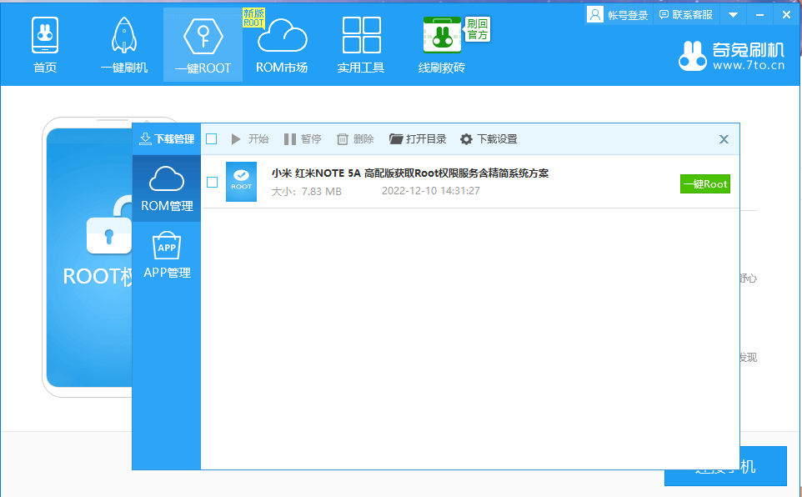The width and height of the screenshot is (802, 497).
Task: Click 帐号登录 account login
Action: tap(619, 15)
